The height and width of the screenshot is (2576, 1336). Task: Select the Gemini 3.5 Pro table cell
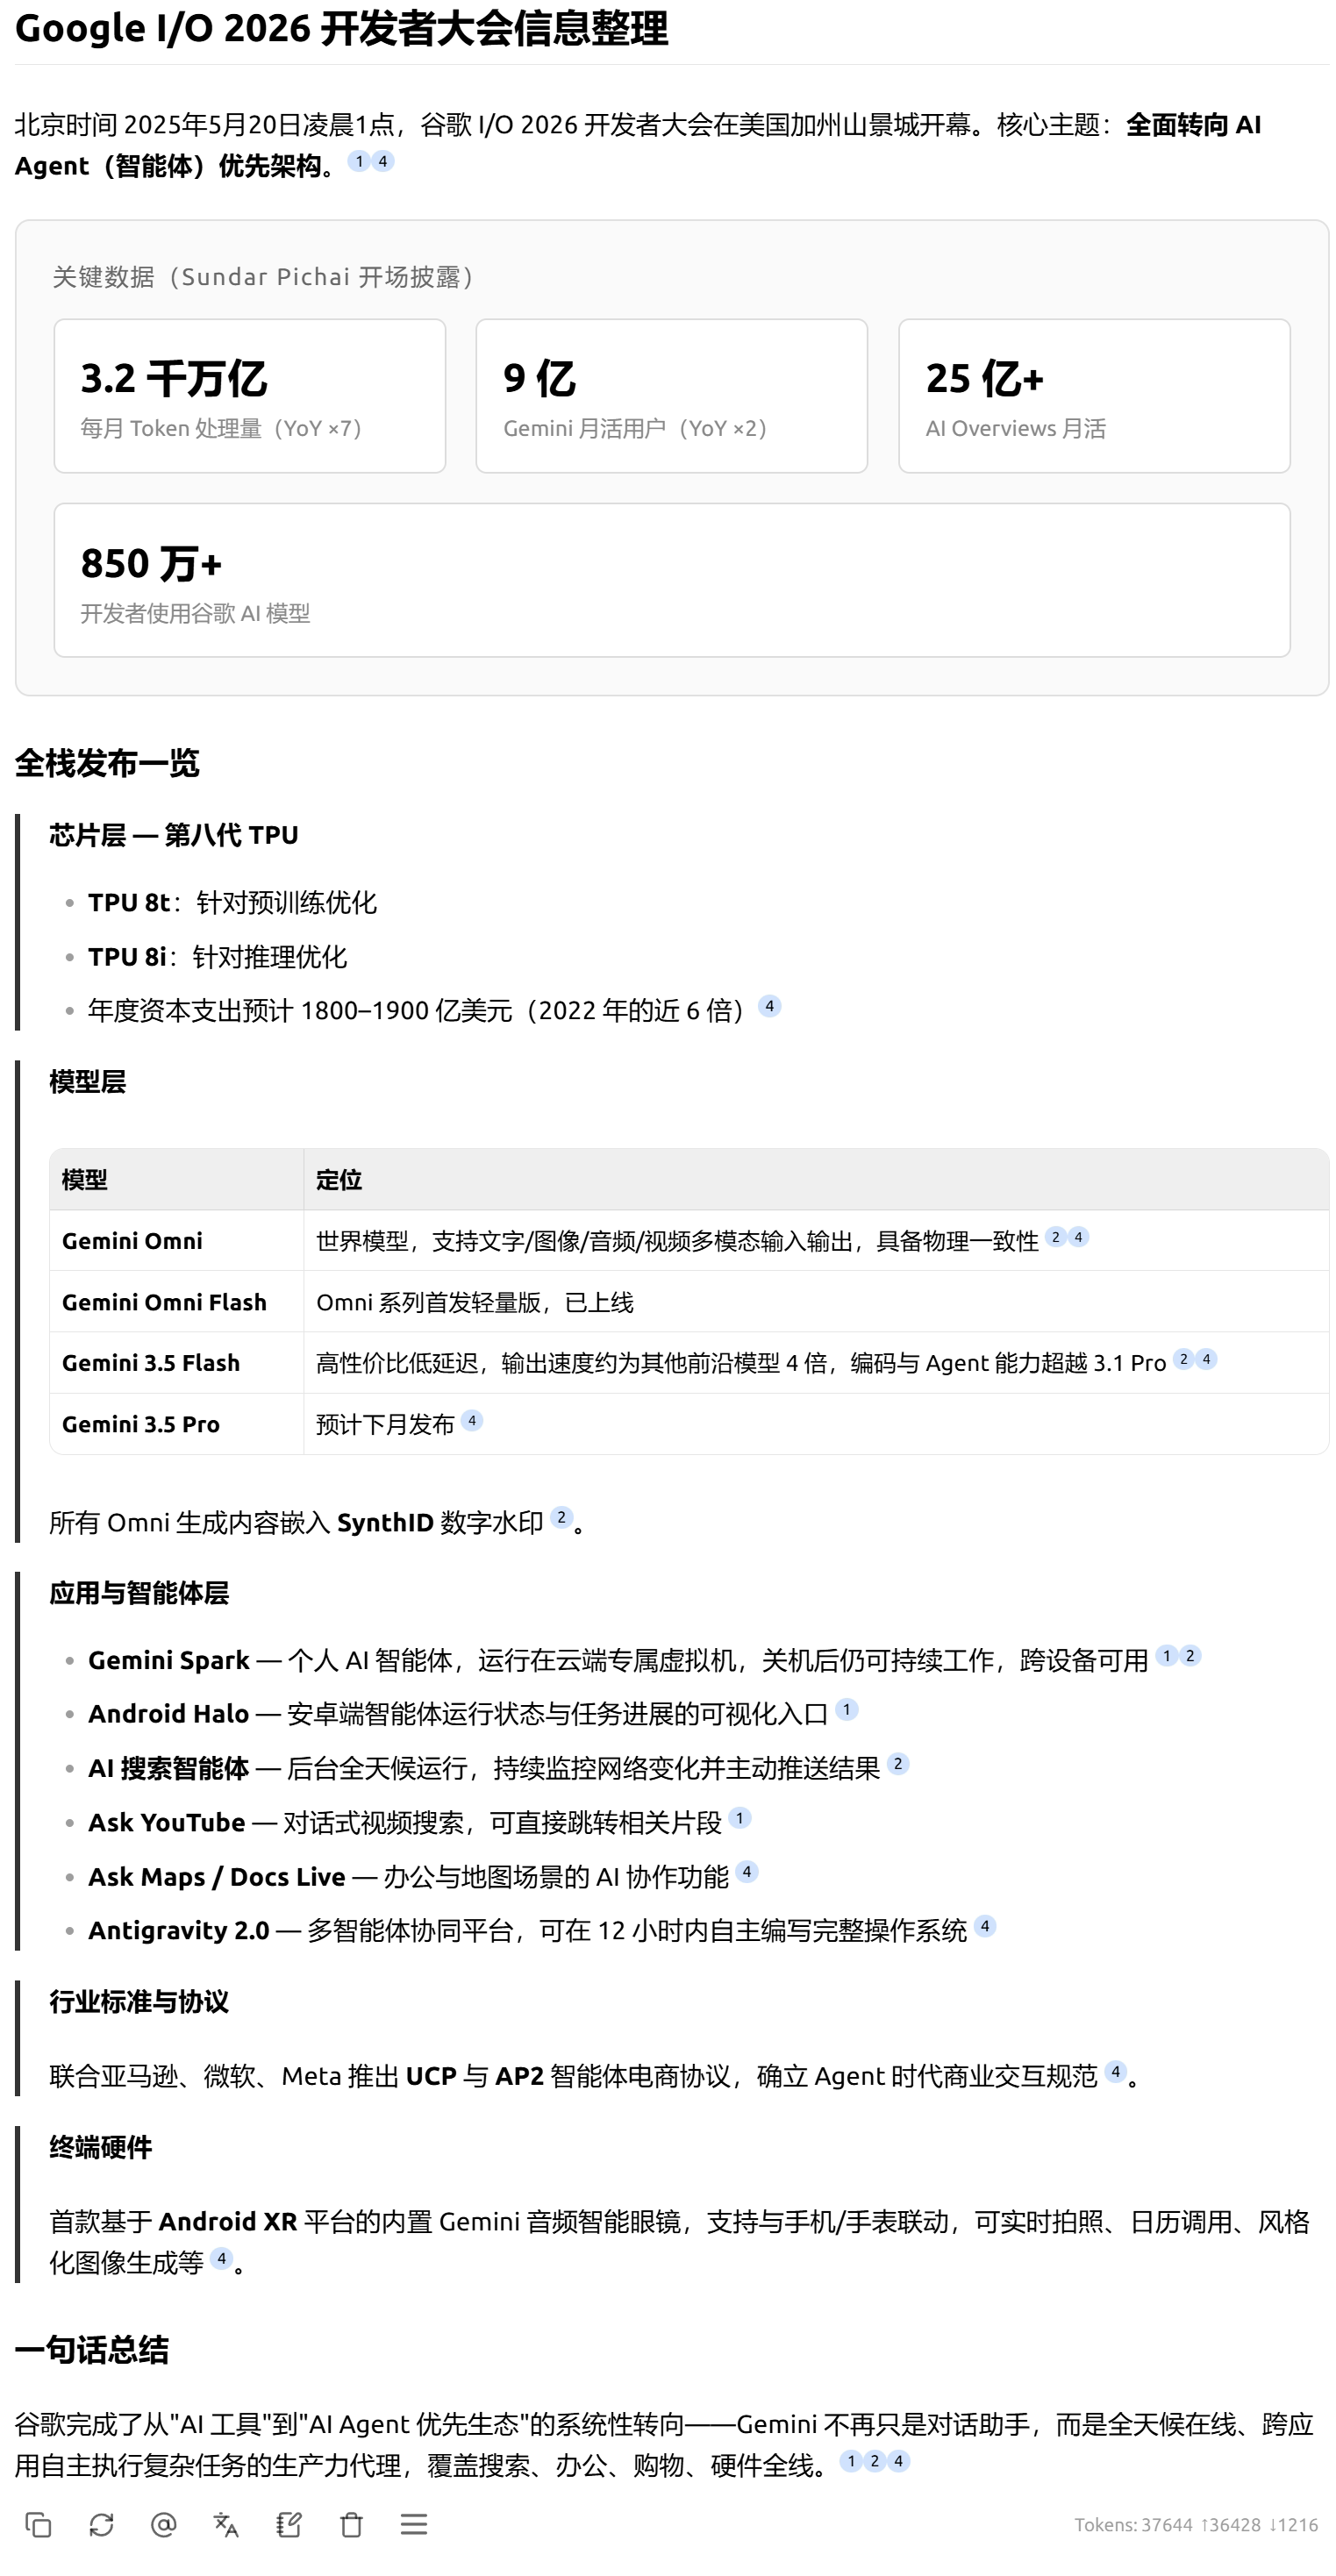(x=177, y=1423)
